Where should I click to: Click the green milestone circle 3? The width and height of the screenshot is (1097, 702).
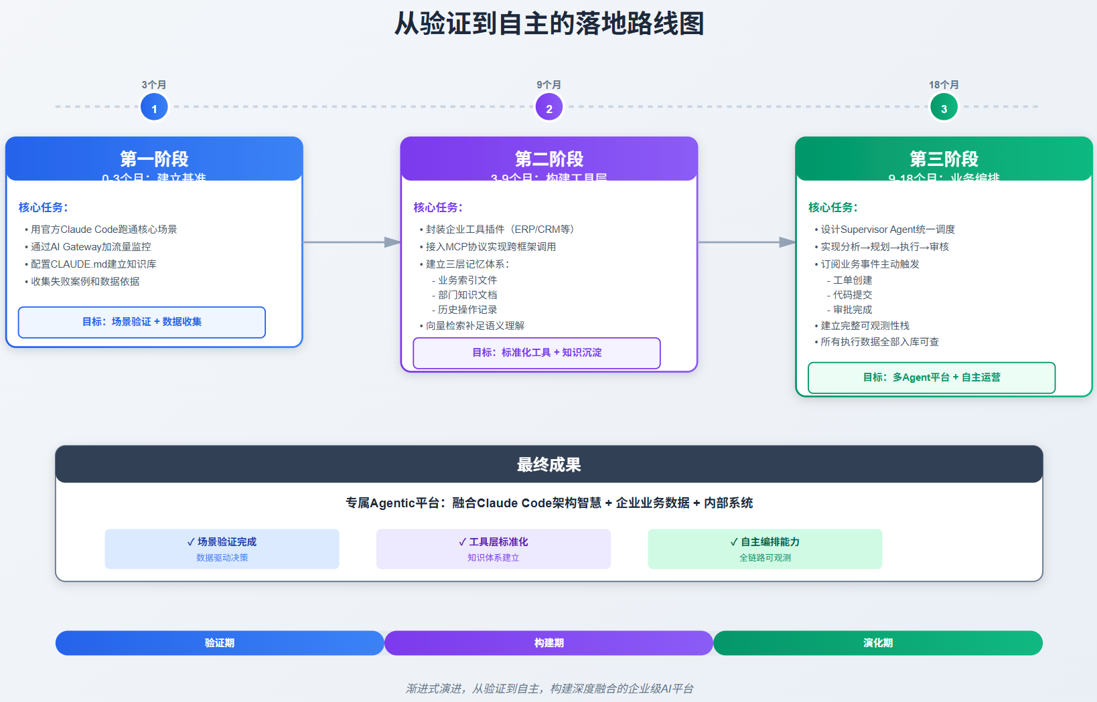944,106
